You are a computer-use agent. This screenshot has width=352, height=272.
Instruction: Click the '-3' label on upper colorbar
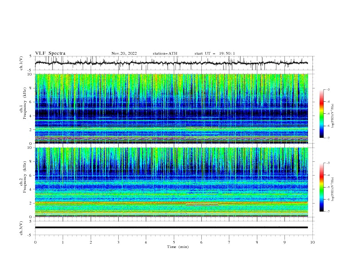point(328,89)
